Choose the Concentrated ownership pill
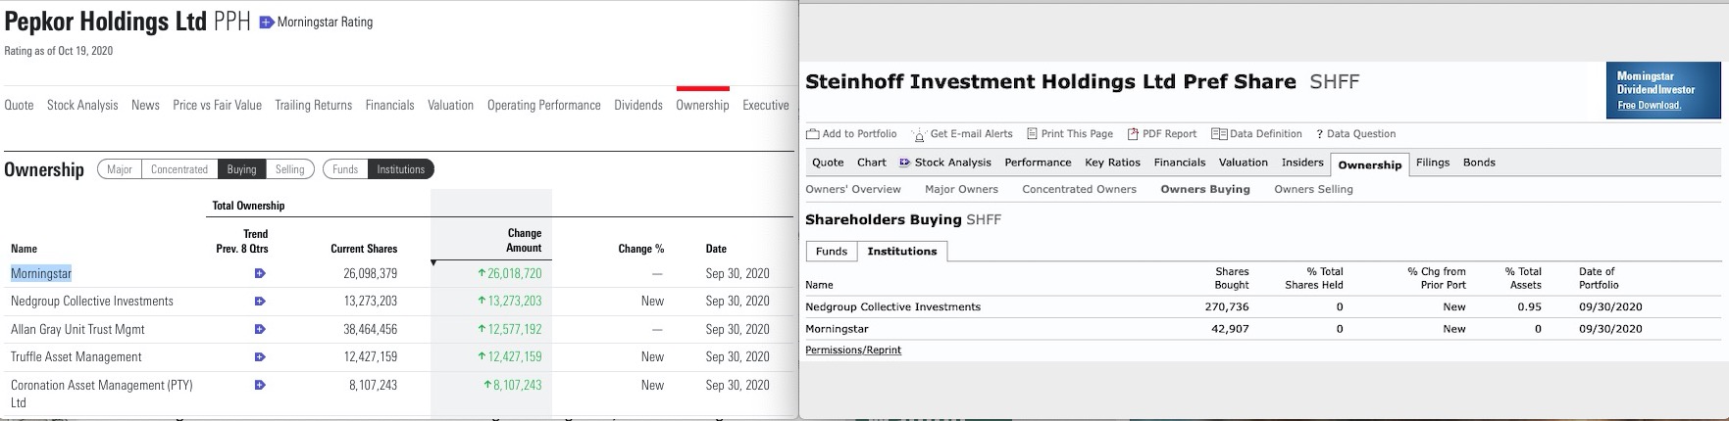Image resolution: width=1729 pixels, height=421 pixels. [x=179, y=169]
